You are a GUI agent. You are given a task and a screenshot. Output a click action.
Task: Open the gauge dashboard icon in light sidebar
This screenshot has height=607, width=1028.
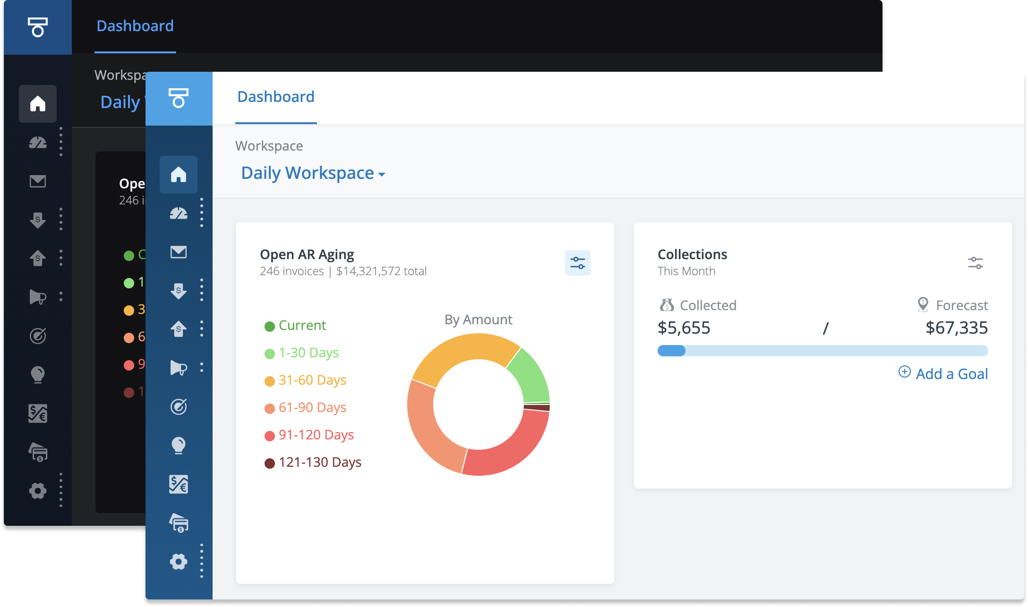point(178,213)
